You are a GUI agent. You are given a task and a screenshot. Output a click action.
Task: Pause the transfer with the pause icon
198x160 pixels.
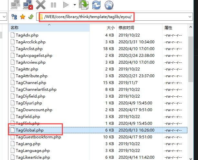pos(54,5)
